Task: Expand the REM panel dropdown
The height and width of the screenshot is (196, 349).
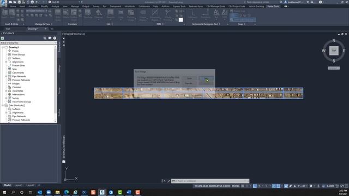Action: coord(160,24)
